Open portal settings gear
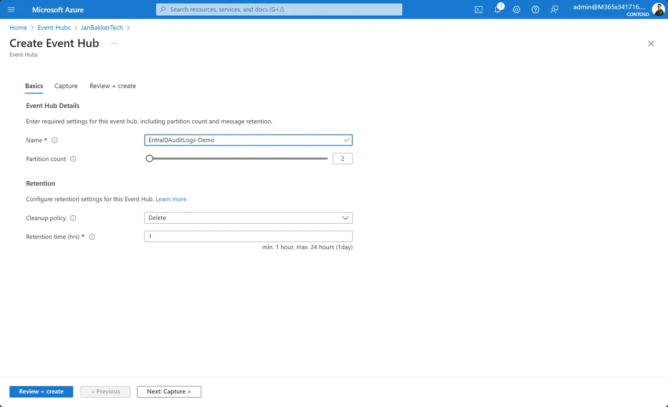668x407 pixels. click(x=516, y=10)
